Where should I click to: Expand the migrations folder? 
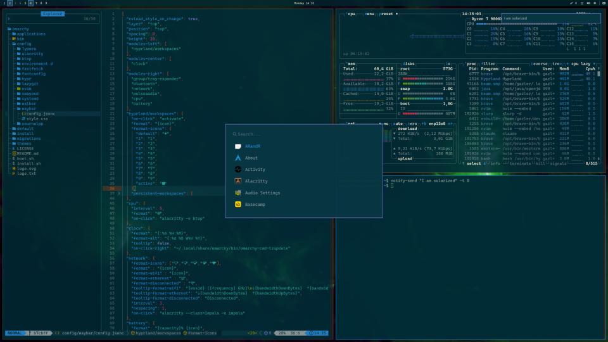(x=27, y=139)
